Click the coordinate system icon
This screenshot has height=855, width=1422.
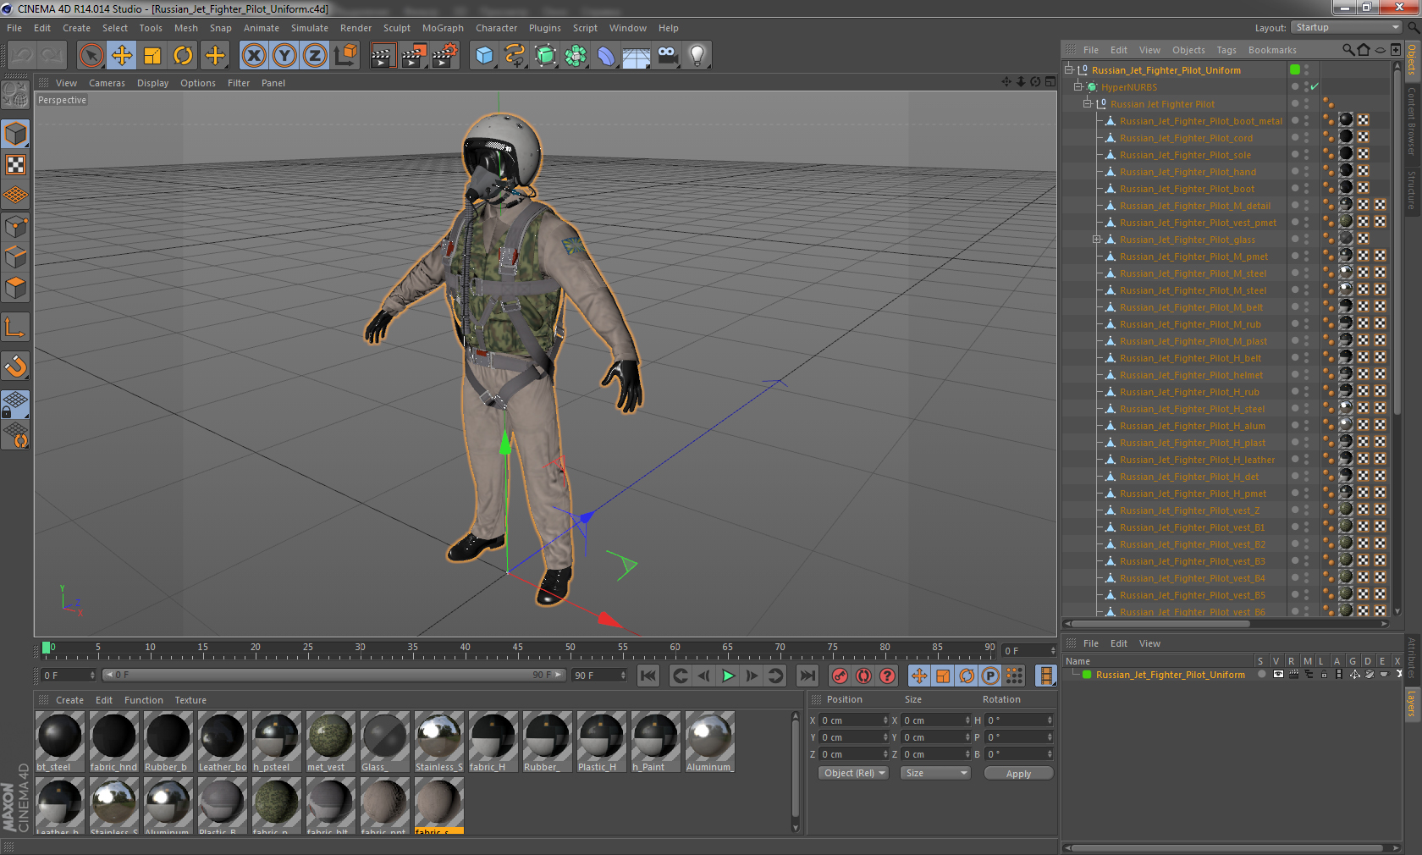[x=345, y=56]
